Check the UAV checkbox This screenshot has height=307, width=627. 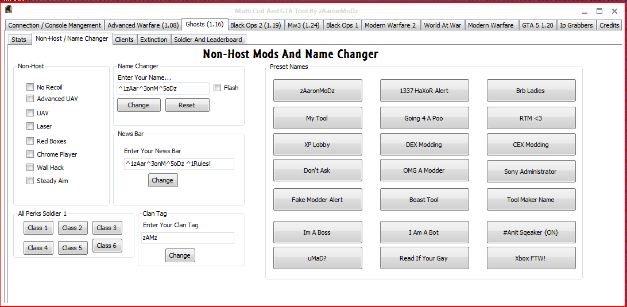[30, 113]
